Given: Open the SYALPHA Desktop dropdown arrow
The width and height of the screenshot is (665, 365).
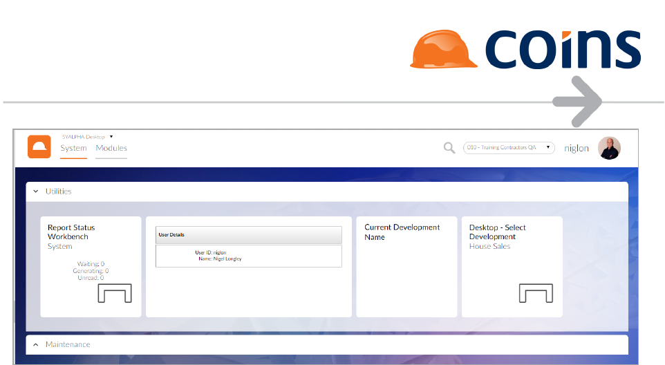Looking at the screenshot, I should 111,136.
